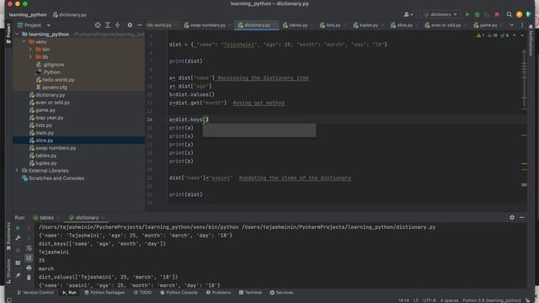The height and width of the screenshot is (303, 539).
Task: Toggle the console layout icon in Run panel
Action: [18, 263]
